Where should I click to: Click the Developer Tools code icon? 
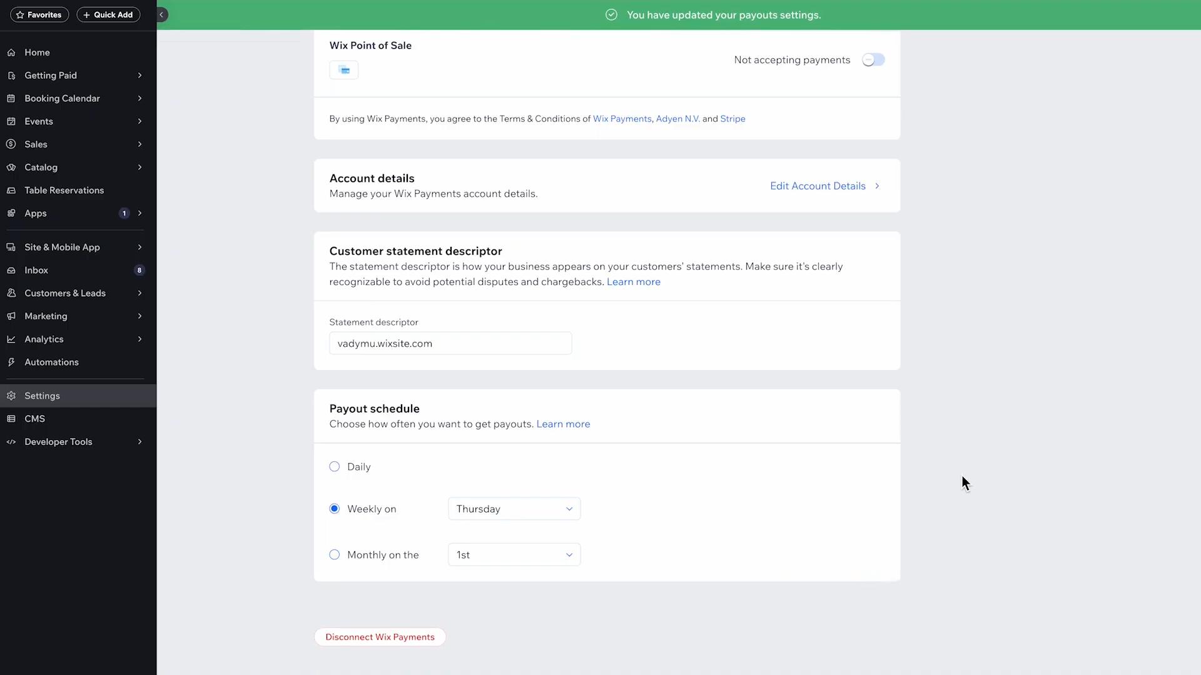(11, 442)
